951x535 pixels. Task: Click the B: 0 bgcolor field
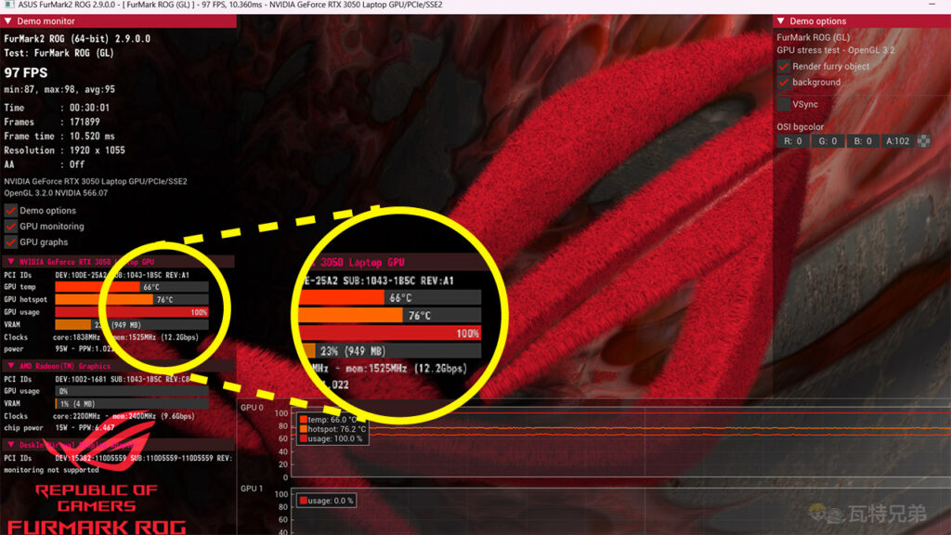pos(863,141)
